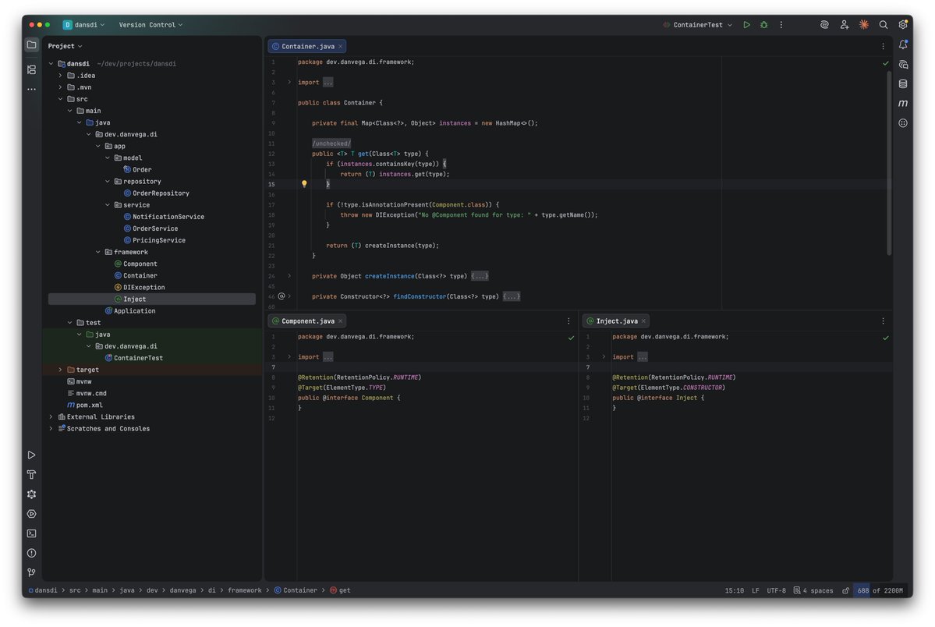Open the Database tool window
This screenshot has height=627, width=935.
tap(903, 84)
